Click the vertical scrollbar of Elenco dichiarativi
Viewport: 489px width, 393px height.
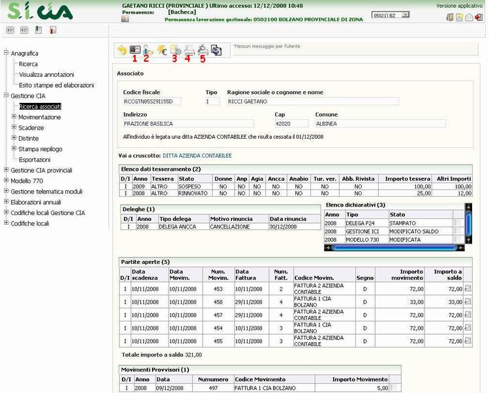pyautogui.click(x=468, y=223)
